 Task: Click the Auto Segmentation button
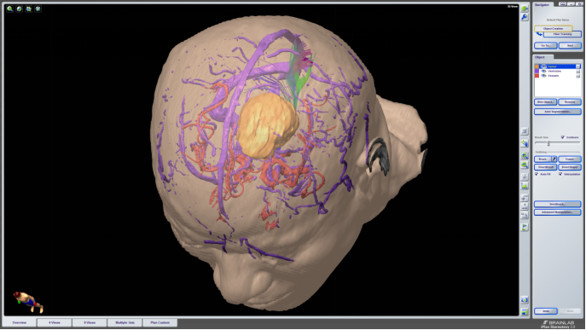point(558,112)
